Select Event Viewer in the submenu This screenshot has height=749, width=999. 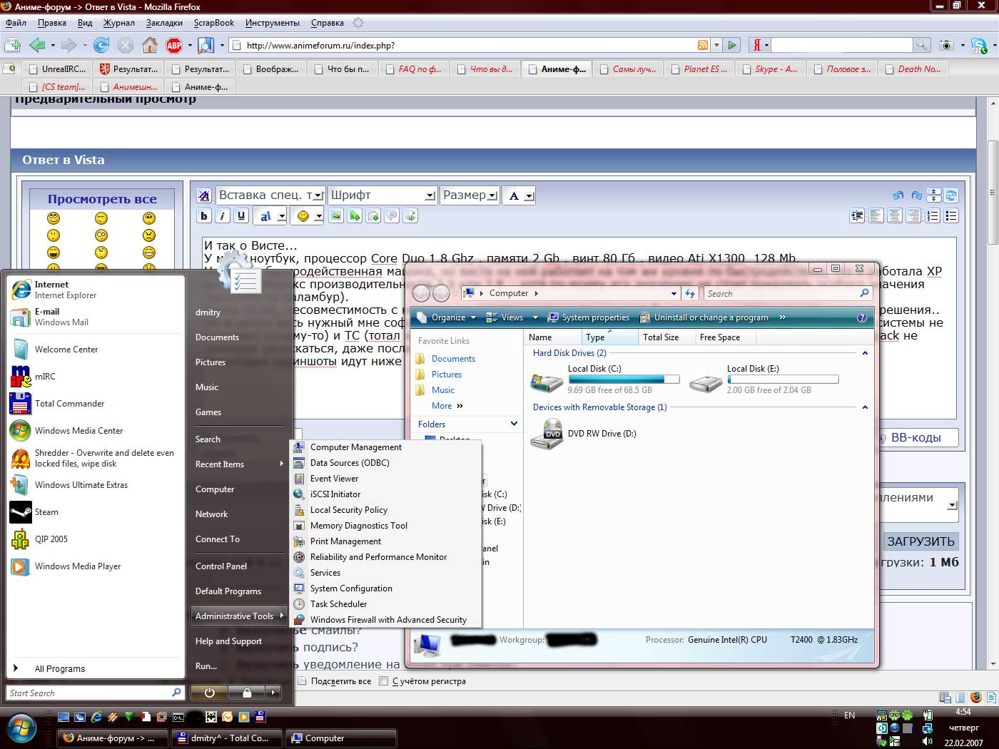pyautogui.click(x=334, y=479)
